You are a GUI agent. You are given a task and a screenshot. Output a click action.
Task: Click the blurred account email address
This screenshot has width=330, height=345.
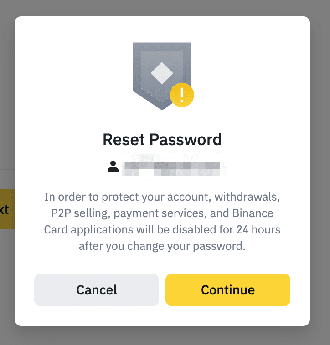[x=172, y=167]
